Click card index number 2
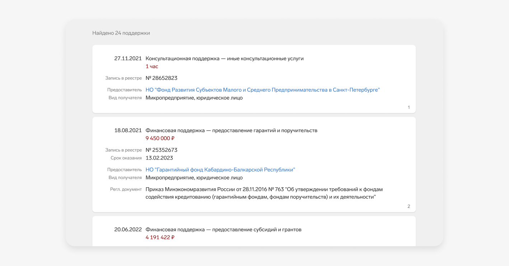Viewport: 509px width, 266px height. pyautogui.click(x=408, y=206)
